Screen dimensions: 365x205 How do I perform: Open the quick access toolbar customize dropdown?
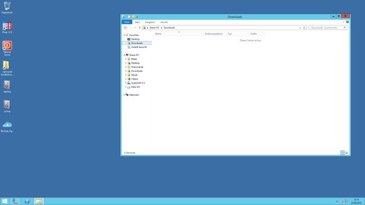click(137, 17)
